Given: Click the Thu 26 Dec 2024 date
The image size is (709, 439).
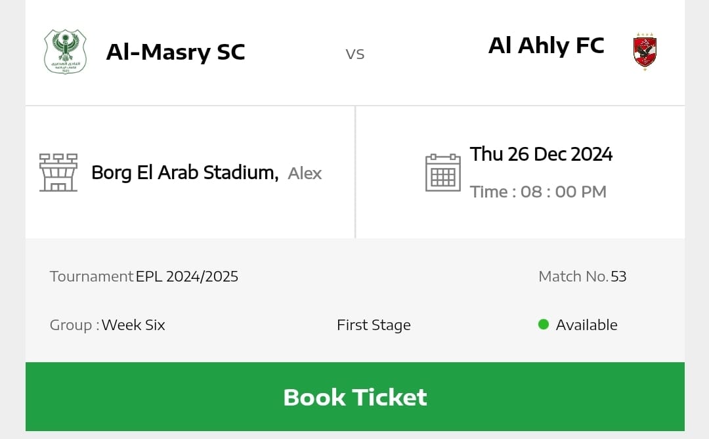Looking at the screenshot, I should tap(541, 154).
